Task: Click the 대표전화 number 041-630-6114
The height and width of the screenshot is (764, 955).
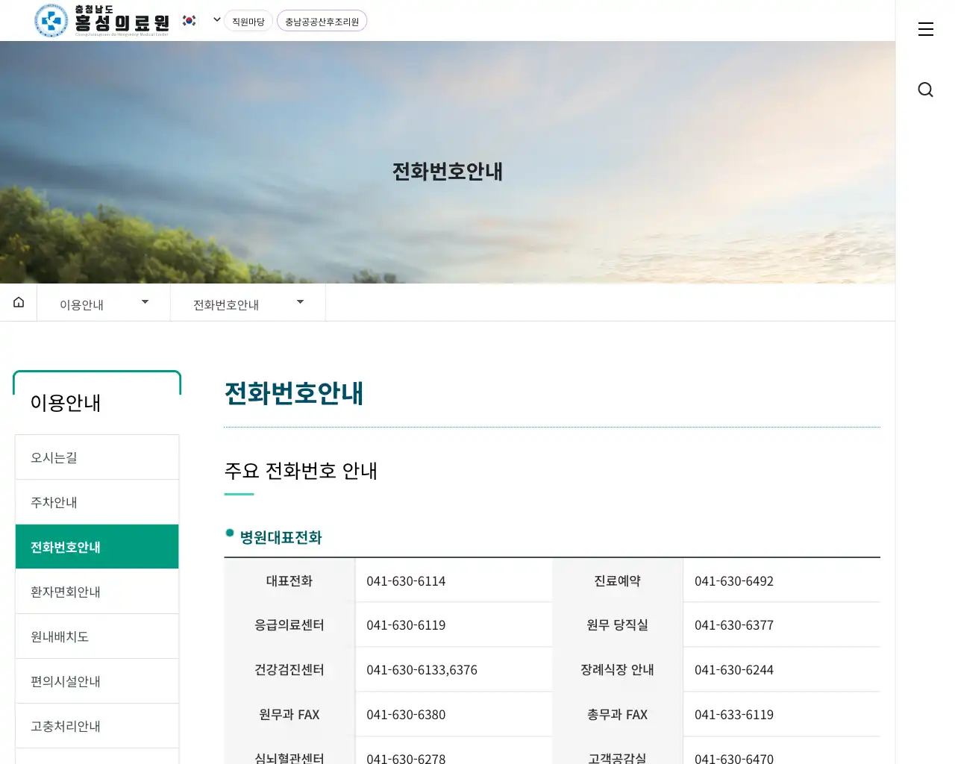Action: 406,581
